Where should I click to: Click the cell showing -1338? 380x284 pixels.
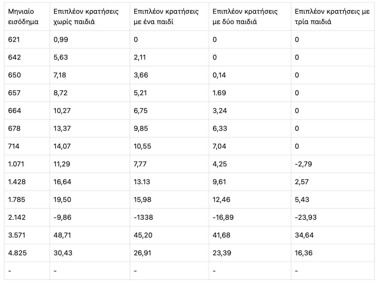coord(169,217)
